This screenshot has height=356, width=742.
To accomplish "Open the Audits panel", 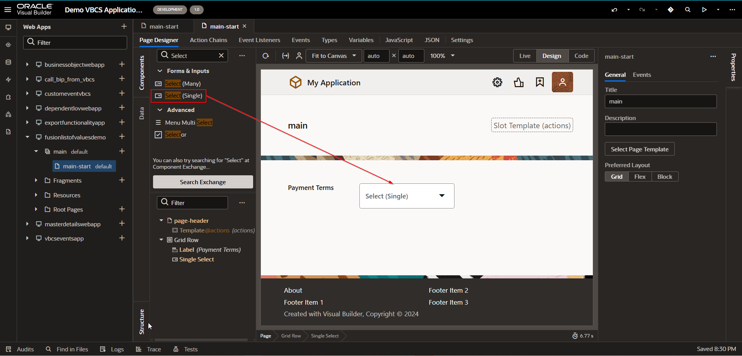I will (20, 349).
